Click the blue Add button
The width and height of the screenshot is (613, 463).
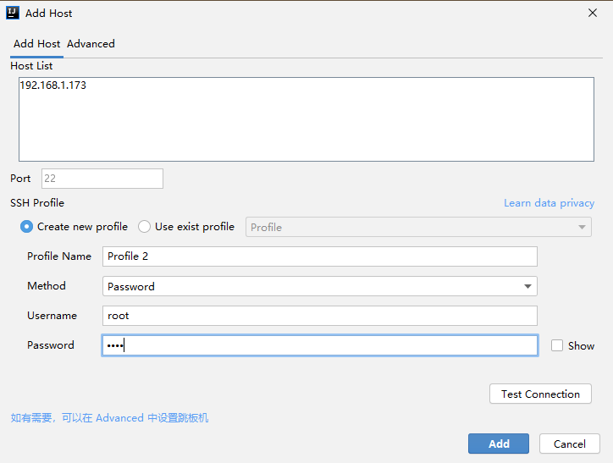pos(499,444)
